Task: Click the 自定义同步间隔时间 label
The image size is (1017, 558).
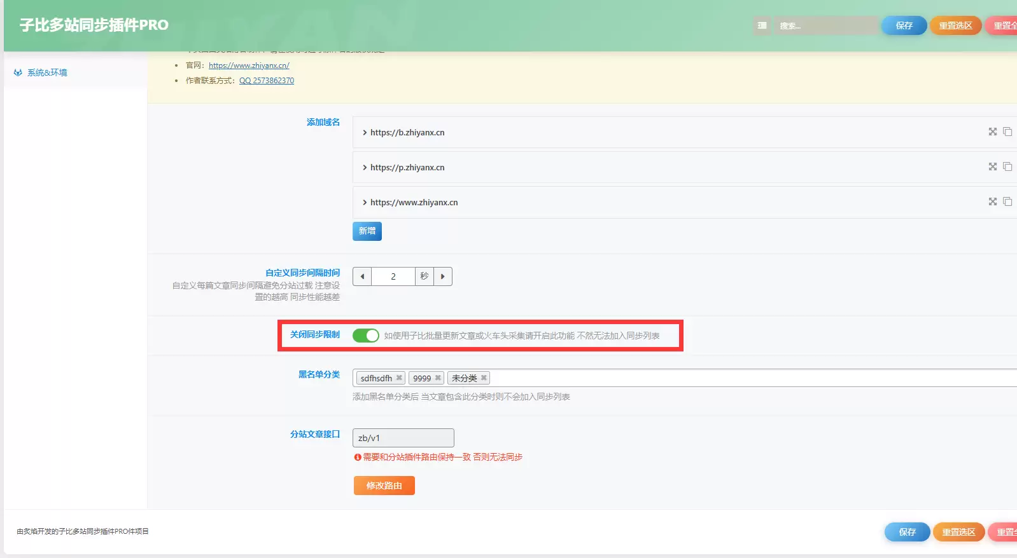Action: (x=303, y=273)
